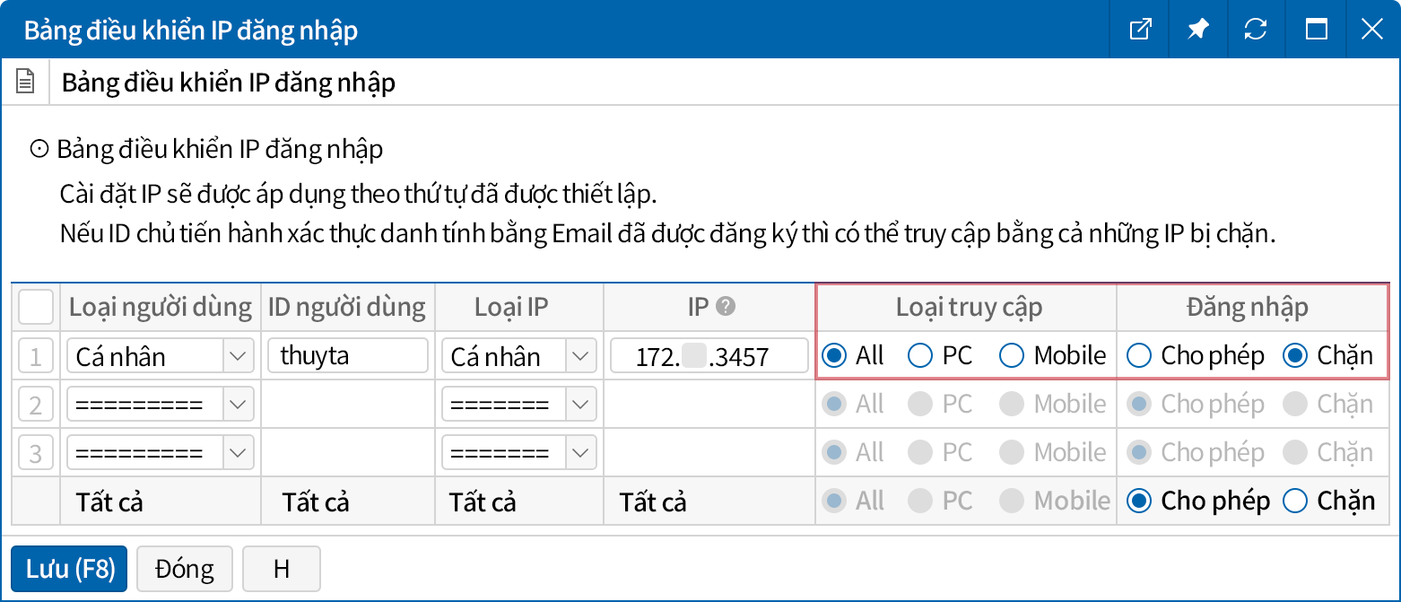Expand row 1 user type dropdown

coord(237,356)
